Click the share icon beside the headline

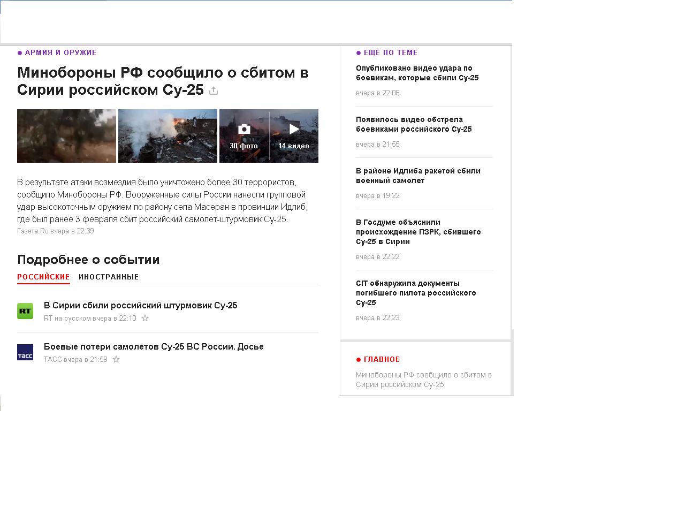pos(214,90)
